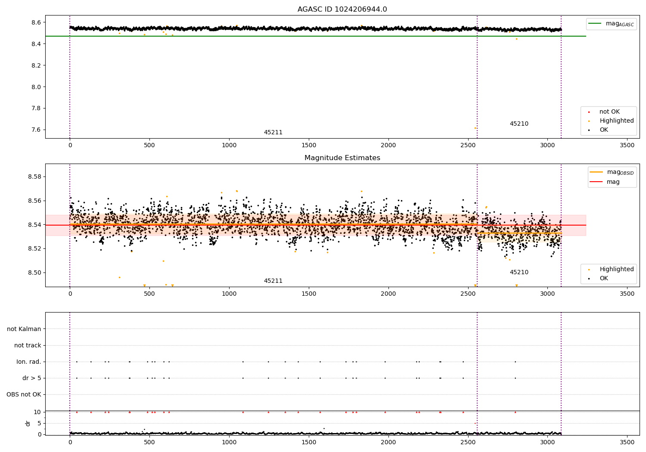The image size is (646, 452).
Task: Click y-tick '8.2' in top plot
Action: coord(36,65)
